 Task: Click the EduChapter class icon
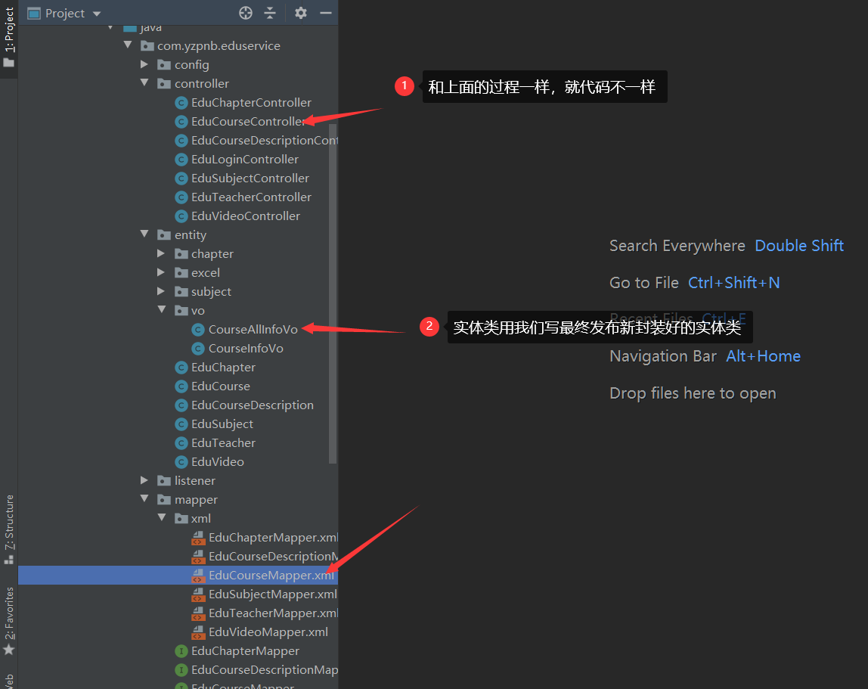(181, 368)
